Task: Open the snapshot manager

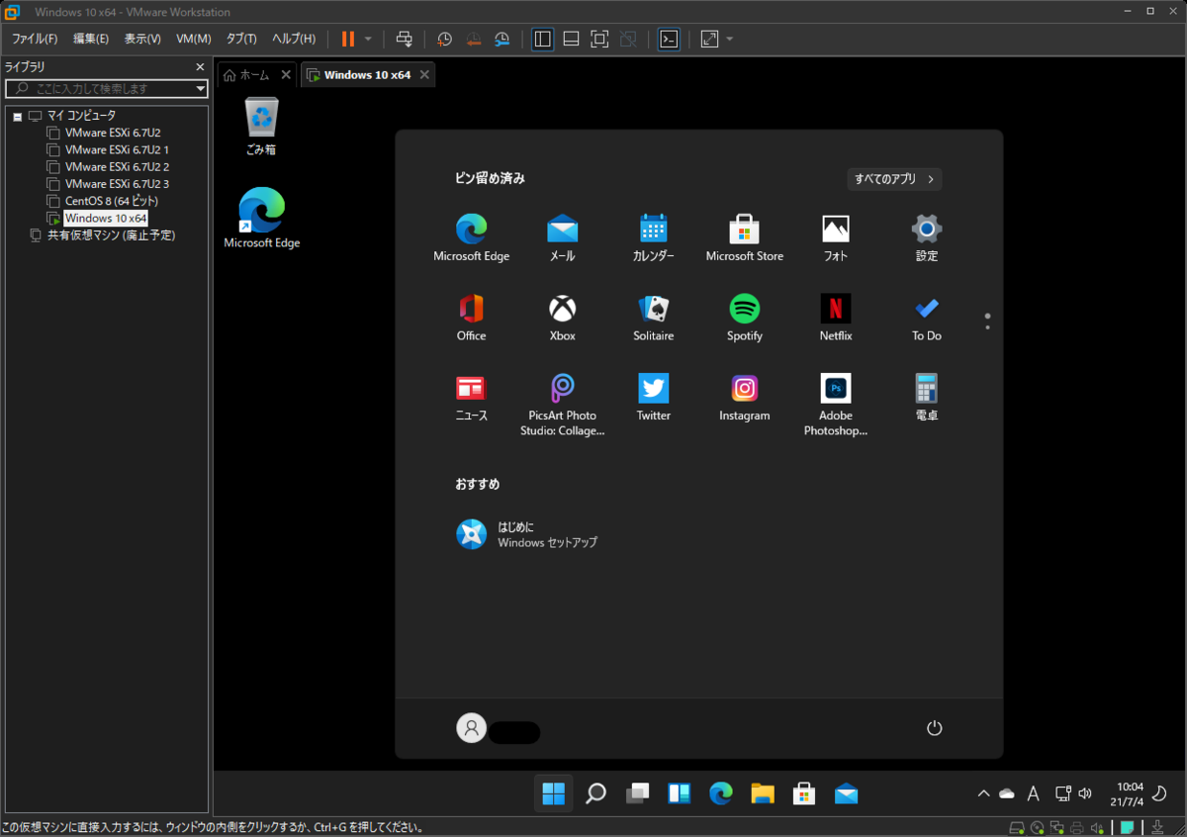Action: [x=502, y=39]
